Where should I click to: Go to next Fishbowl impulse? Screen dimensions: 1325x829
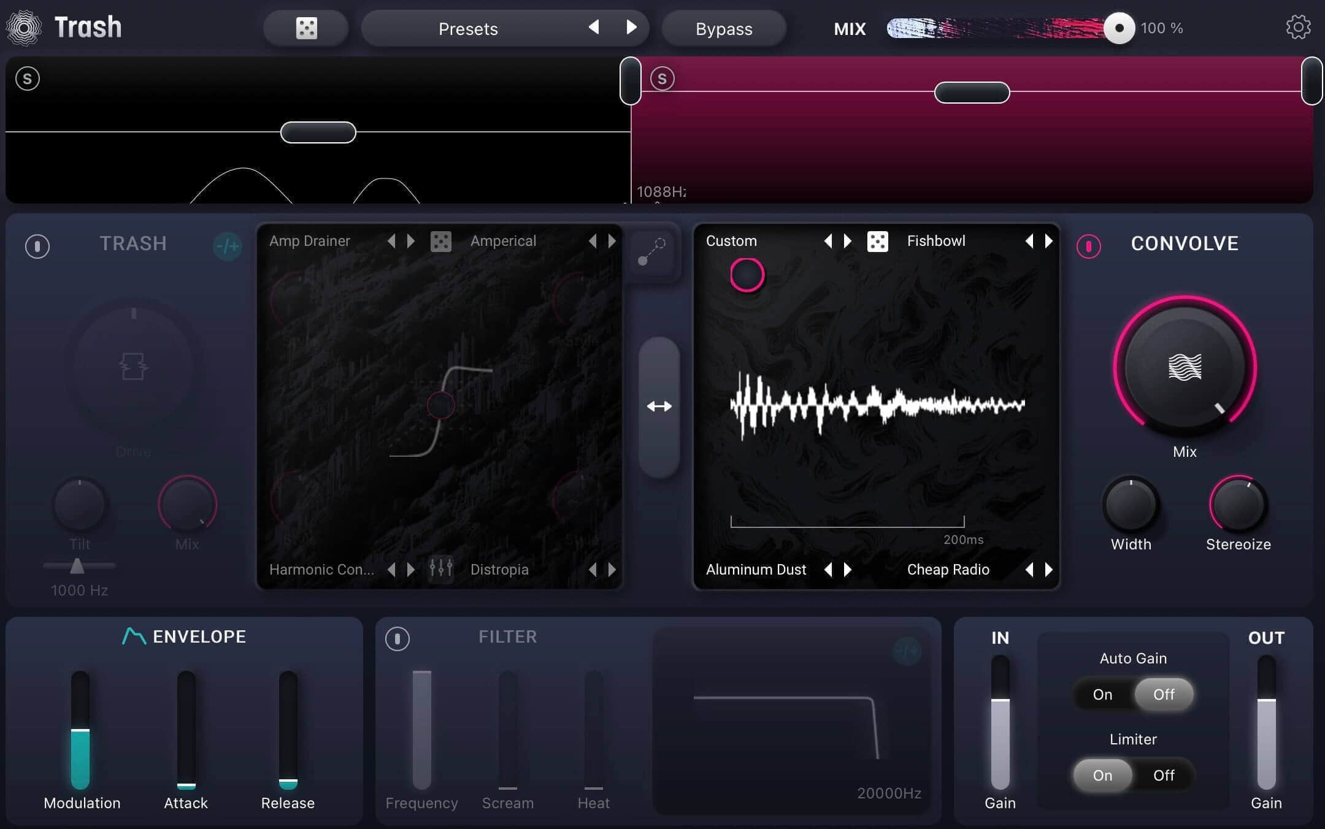click(1048, 241)
